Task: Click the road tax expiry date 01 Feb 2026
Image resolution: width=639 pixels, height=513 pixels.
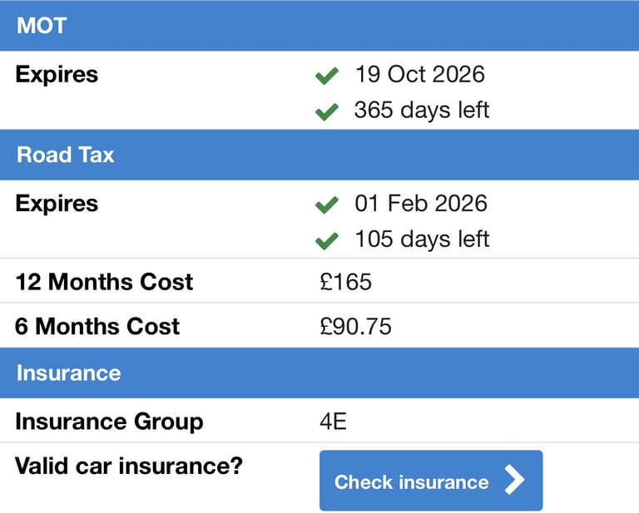Action: coord(421,204)
